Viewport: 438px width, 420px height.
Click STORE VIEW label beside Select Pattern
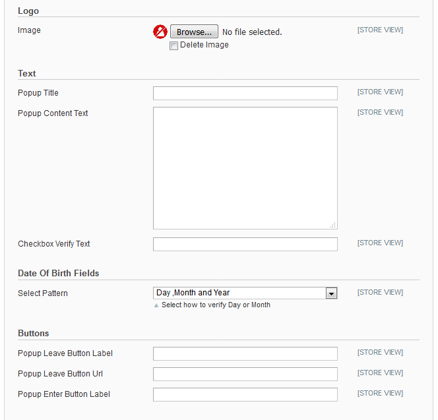[x=380, y=293]
